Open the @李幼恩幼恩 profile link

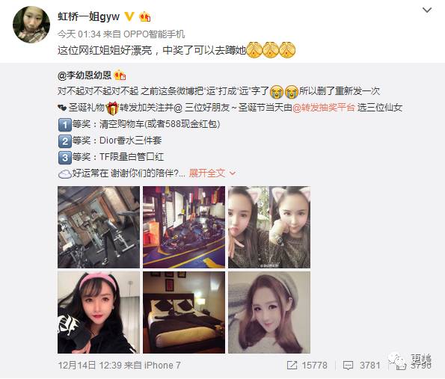tap(85, 76)
